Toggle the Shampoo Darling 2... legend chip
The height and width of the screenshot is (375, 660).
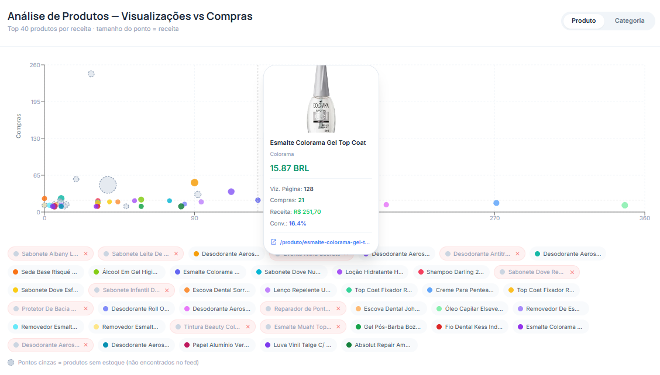point(451,272)
